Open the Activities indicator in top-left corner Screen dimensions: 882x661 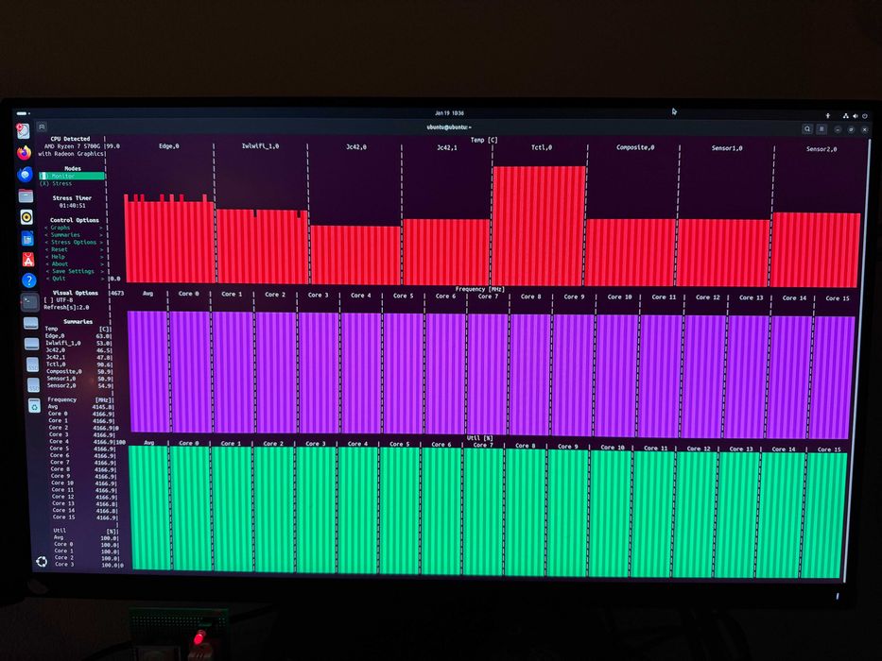click(22, 113)
